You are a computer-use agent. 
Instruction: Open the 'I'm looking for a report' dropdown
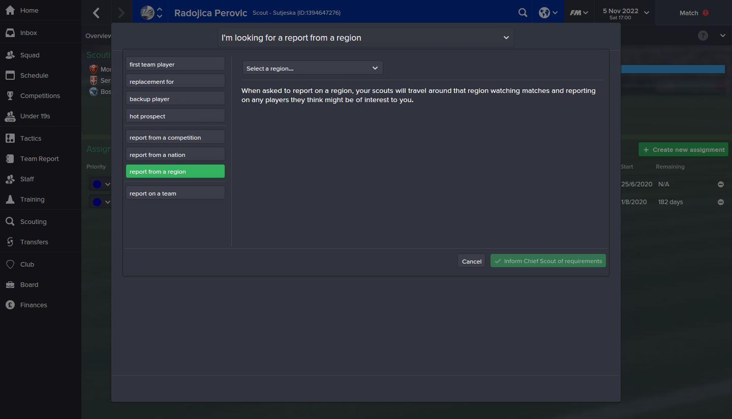point(366,38)
